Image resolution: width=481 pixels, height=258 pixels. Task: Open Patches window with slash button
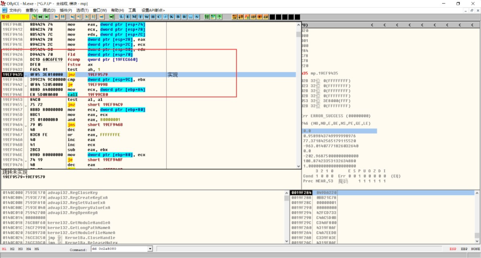(166, 17)
